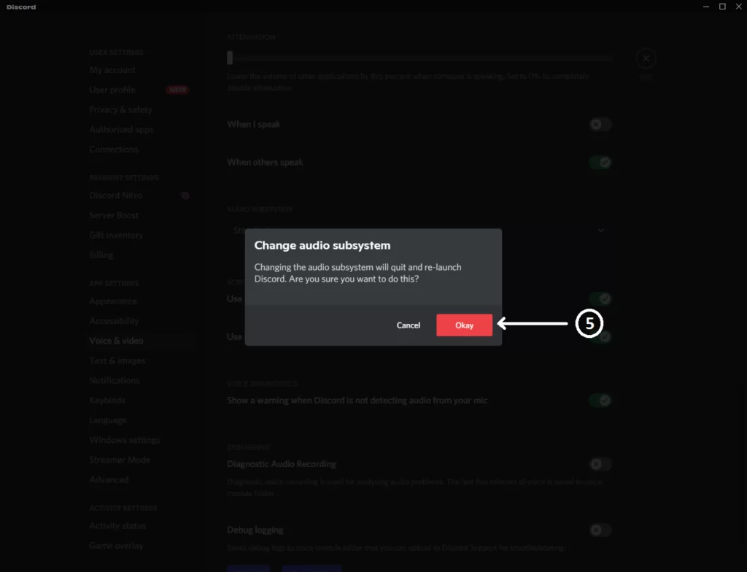This screenshot has height=572, width=747.
Task: Open Connections settings
Action: (x=113, y=150)
